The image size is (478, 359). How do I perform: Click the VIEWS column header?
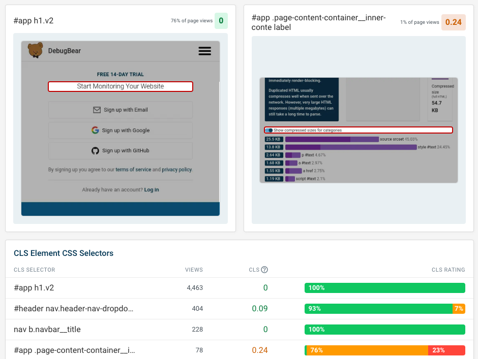click(194, 270)
